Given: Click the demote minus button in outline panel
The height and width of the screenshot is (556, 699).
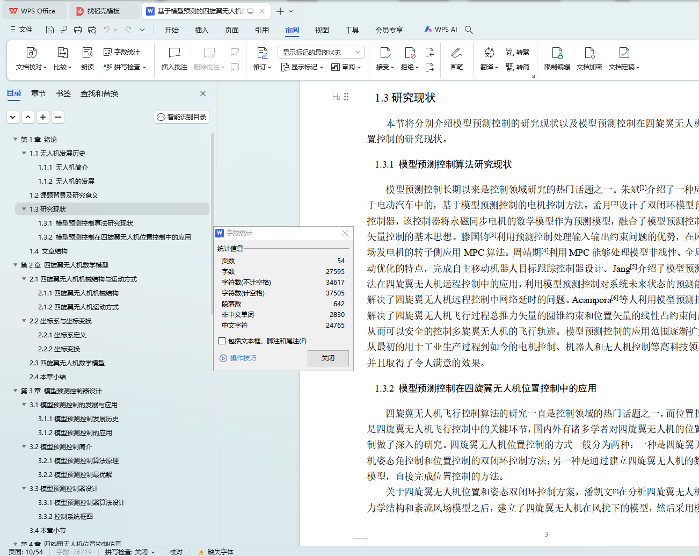Looking at the screenshot, I should pos(58,117).
